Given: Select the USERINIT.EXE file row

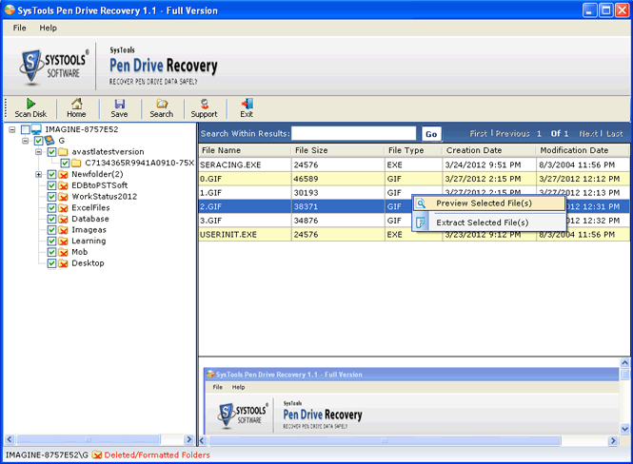Looking at the screenshot, I should (x=414, y=234).
